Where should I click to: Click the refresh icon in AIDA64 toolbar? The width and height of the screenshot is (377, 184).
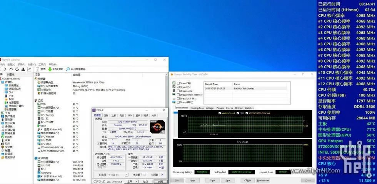click(17, 69)
